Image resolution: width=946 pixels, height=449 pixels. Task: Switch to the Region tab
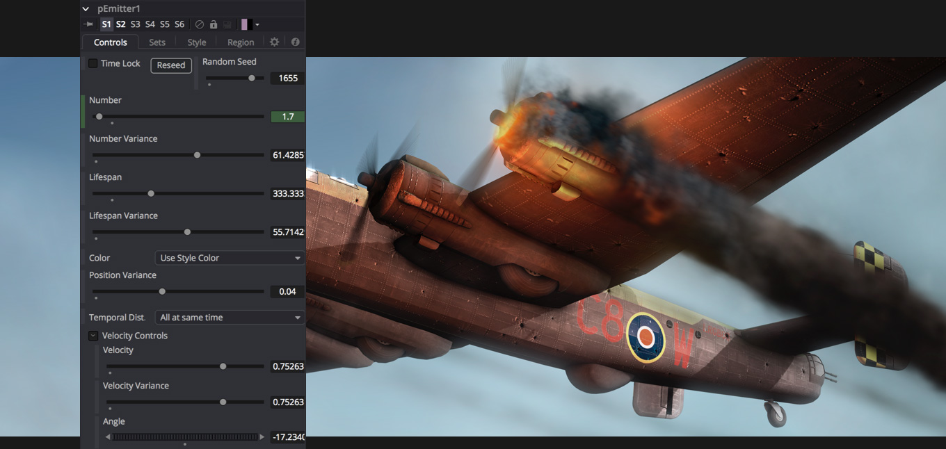point(241,42)
